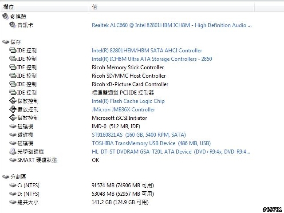Viewport: 284px width, 213px height.
Task: Select the 標準雙通道 PCI IDE 控制器 value
Action: (123, 93)
